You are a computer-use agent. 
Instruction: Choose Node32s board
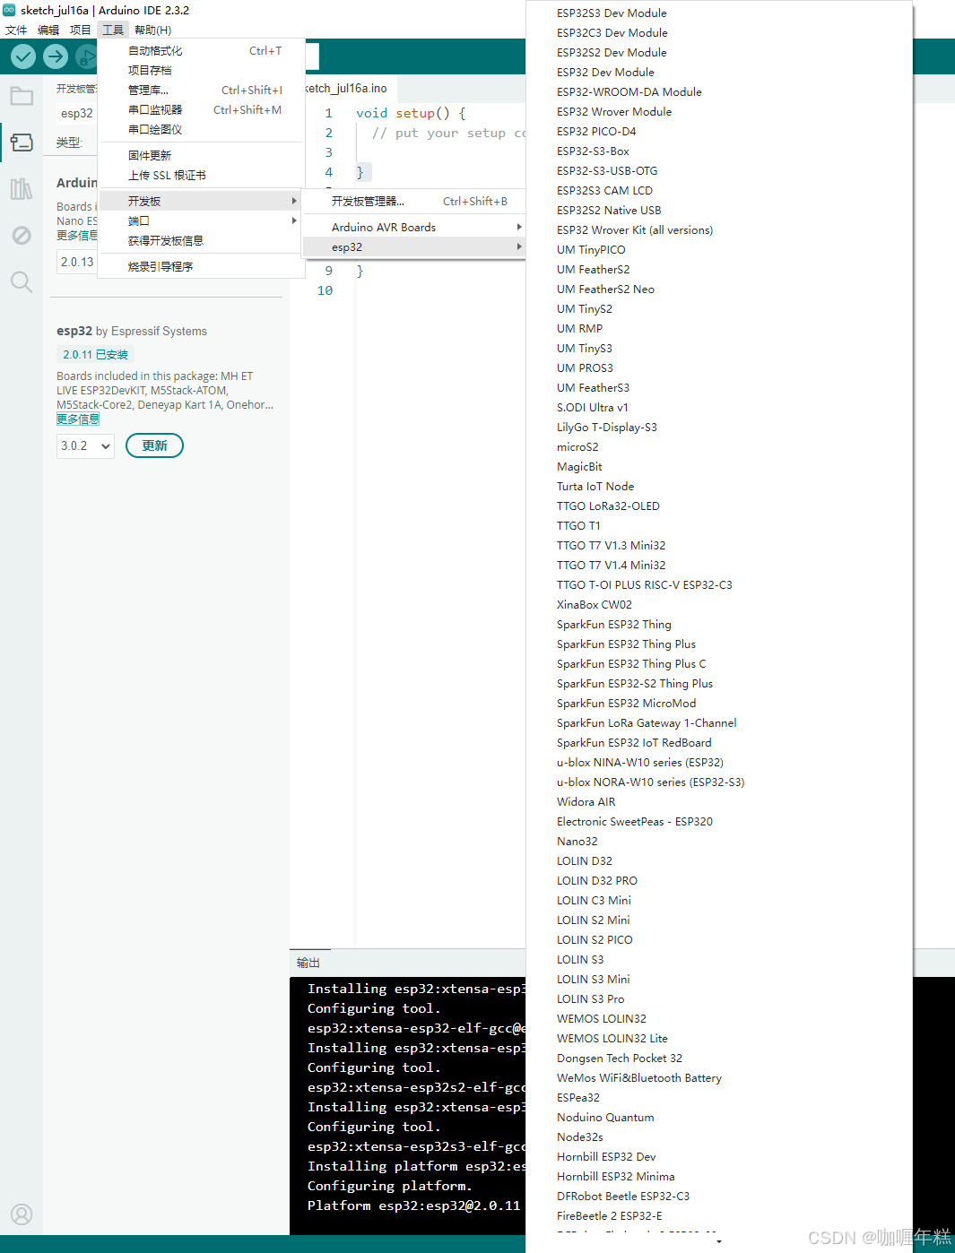point(719,1137)
